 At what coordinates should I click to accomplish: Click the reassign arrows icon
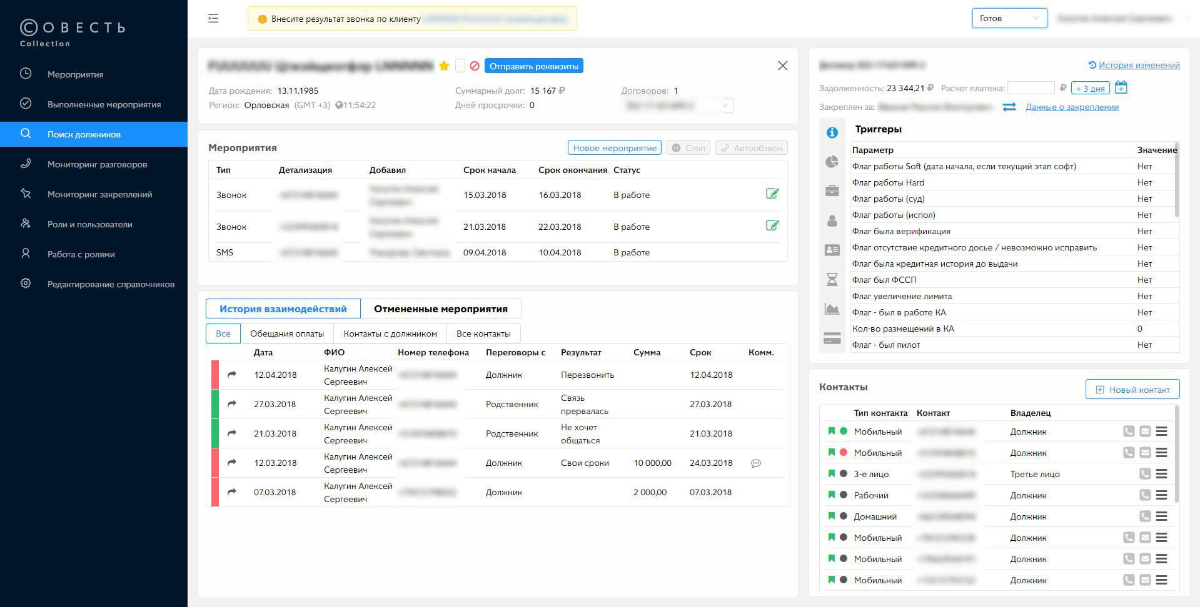coord(1009,107)
